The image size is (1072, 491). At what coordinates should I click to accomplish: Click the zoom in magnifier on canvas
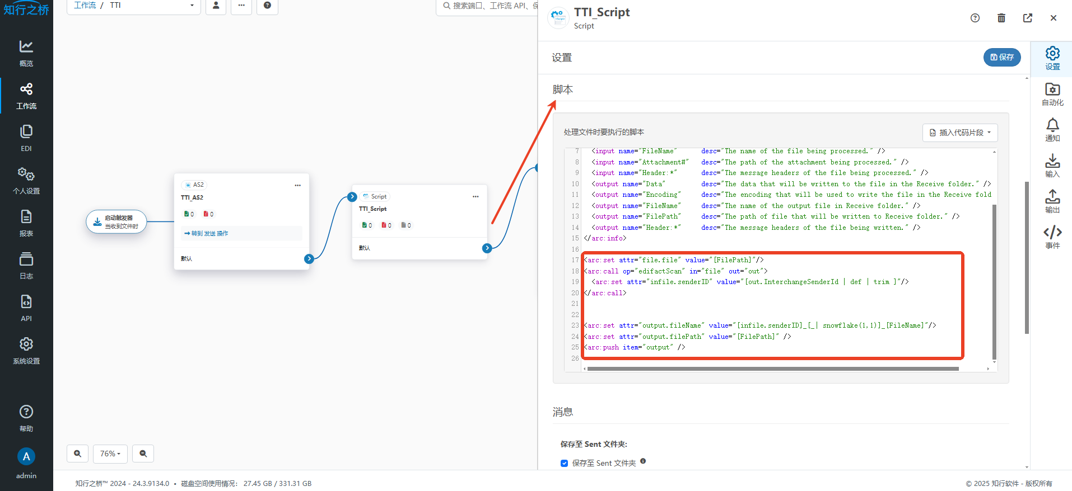click(x=77, y=454)
